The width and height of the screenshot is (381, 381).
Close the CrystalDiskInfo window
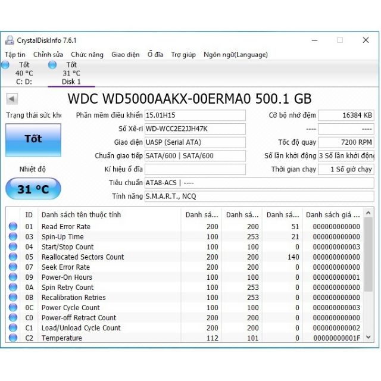coord(366,40)
